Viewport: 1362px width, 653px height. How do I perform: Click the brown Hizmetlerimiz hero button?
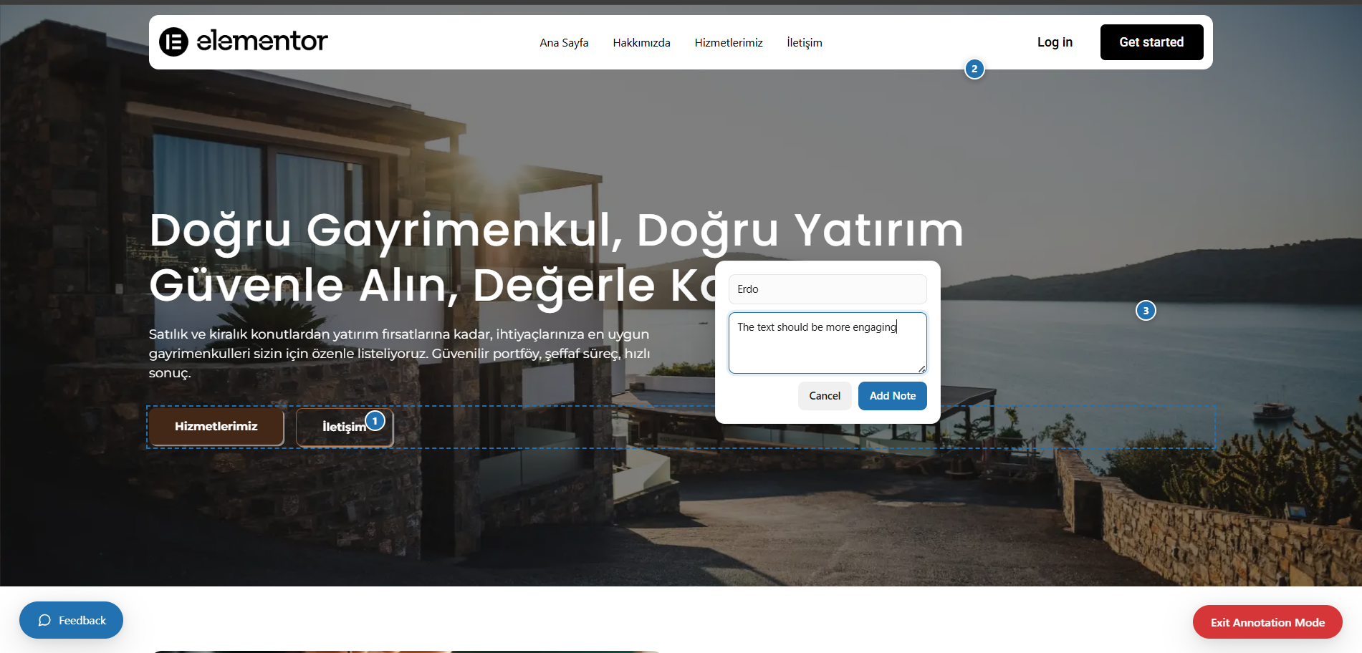(x=216, y=427)
